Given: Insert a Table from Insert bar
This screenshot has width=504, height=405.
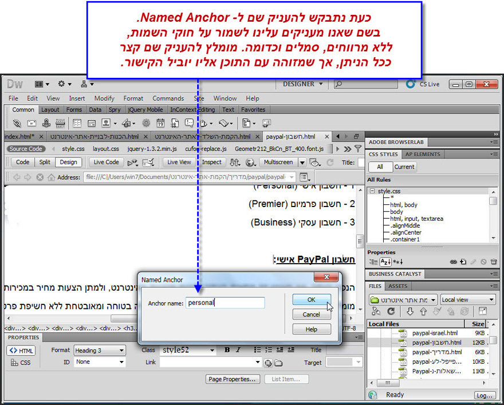Looking at the screenshot, I should click(x=77, y=123).
